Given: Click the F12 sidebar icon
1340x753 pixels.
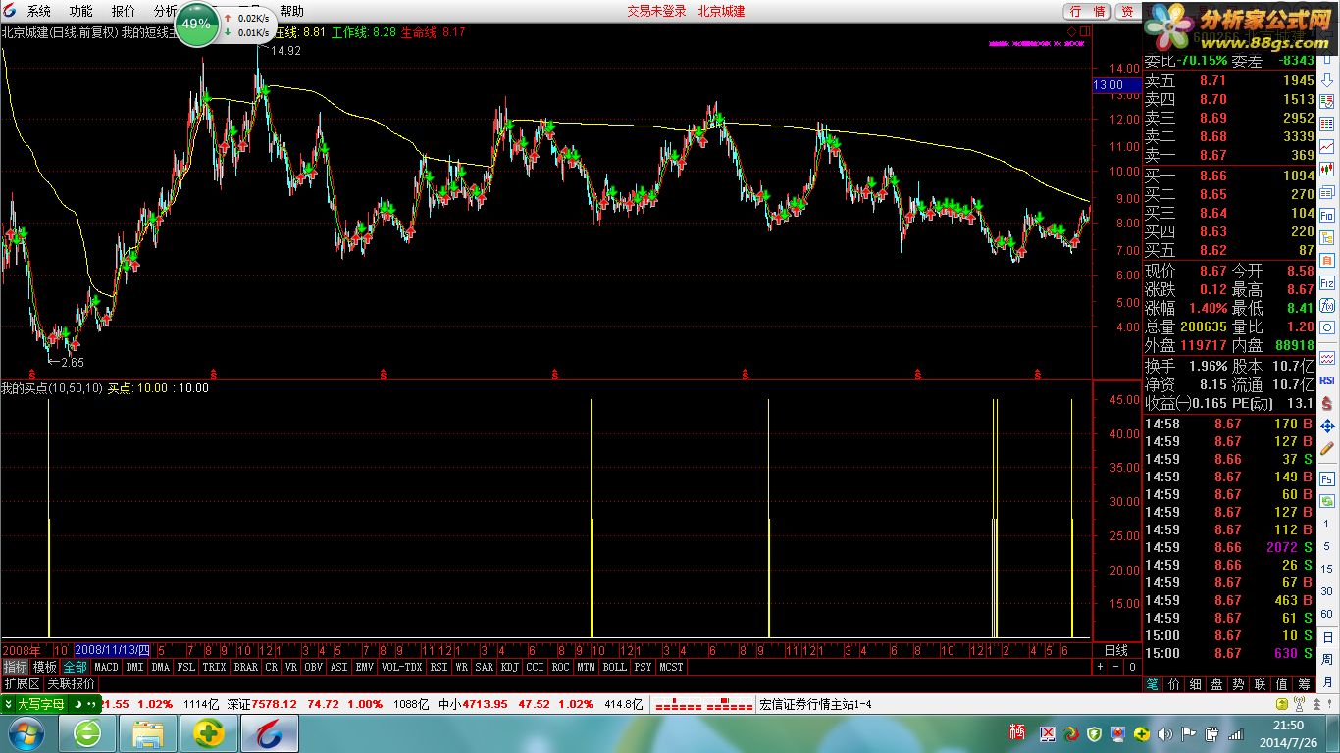Looking at the screenshot, I should click(1327, 283).
